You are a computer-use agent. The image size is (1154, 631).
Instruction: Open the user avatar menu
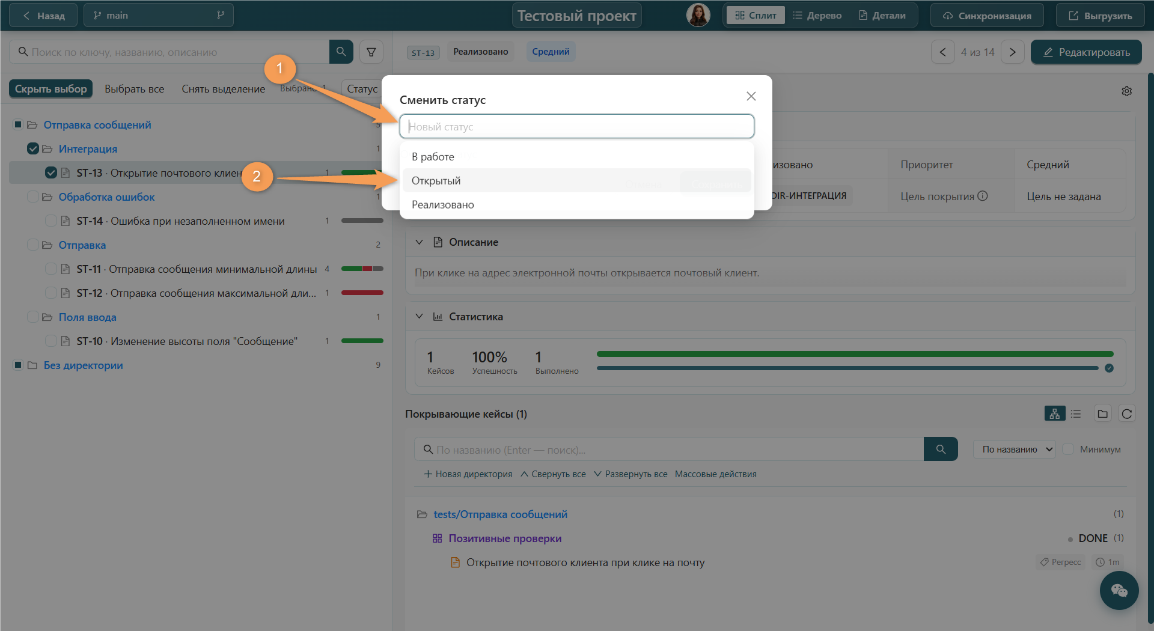coord(698,16)
